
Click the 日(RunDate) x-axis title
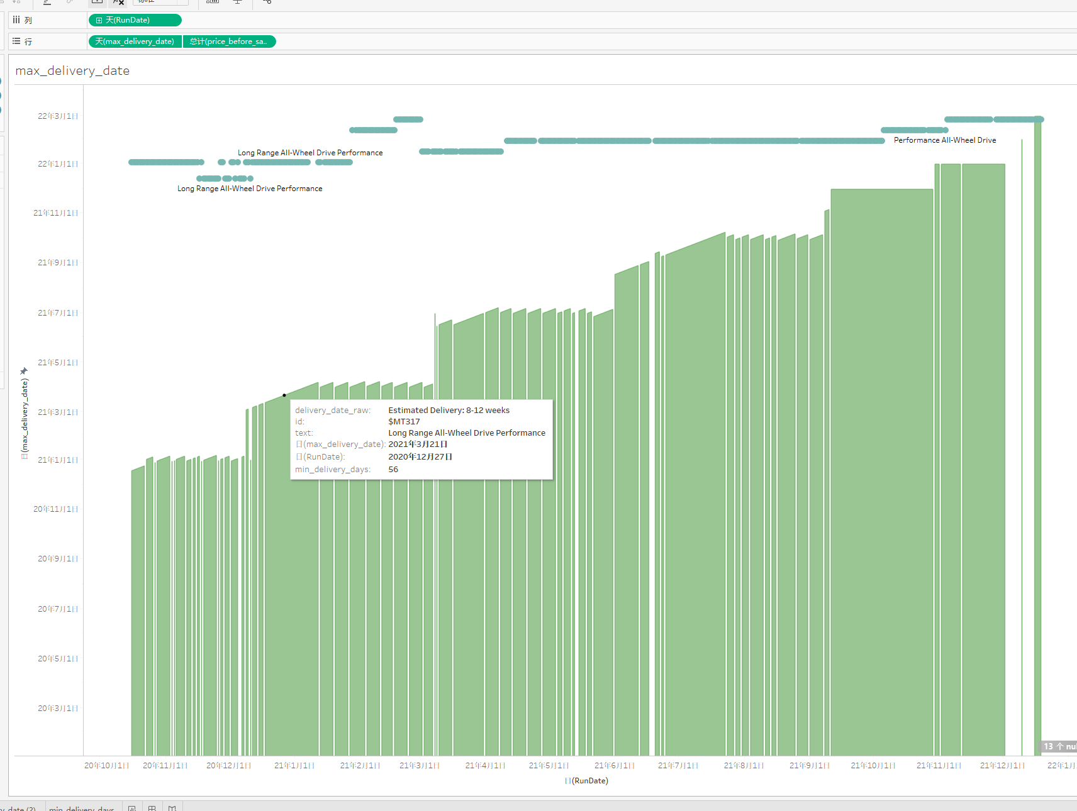(586, 781)
